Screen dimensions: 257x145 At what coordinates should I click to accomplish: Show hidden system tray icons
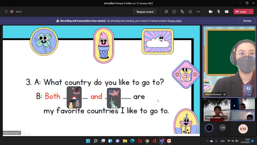coord(207,141)
